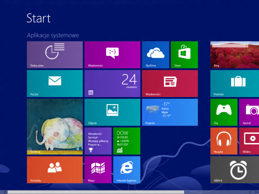Launch the Podróże travel tile

[x=235, y=83]
